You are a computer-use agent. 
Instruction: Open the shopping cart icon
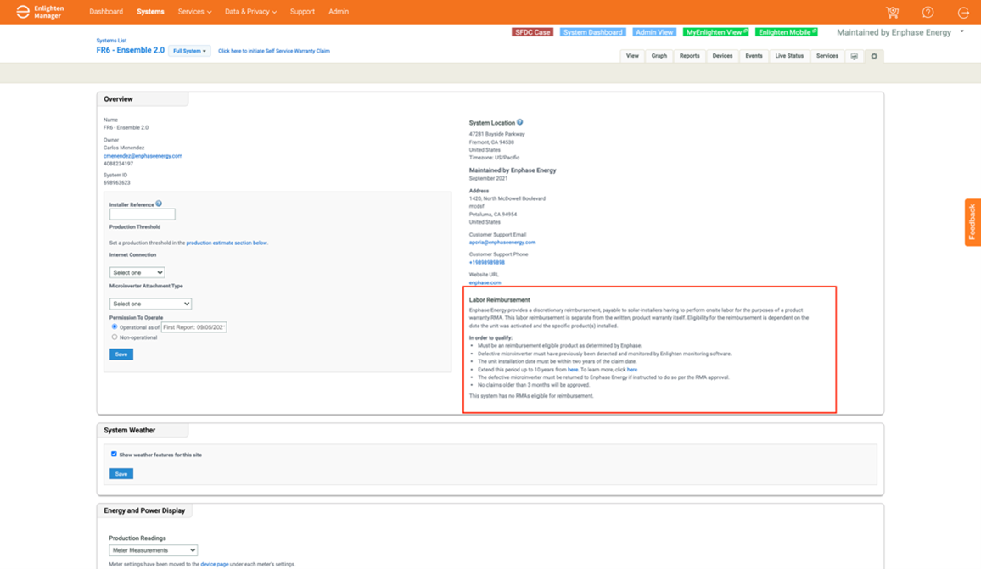click(892, 12)
